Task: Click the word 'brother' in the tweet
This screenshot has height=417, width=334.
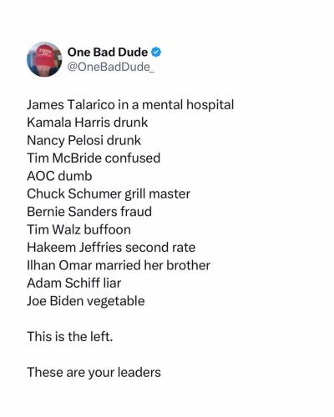Action: [188, 265]
